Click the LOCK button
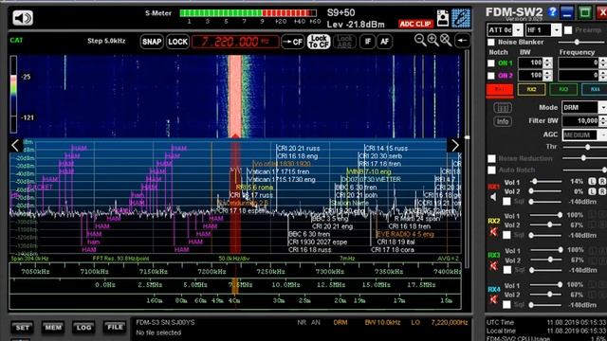 [177, 42]
